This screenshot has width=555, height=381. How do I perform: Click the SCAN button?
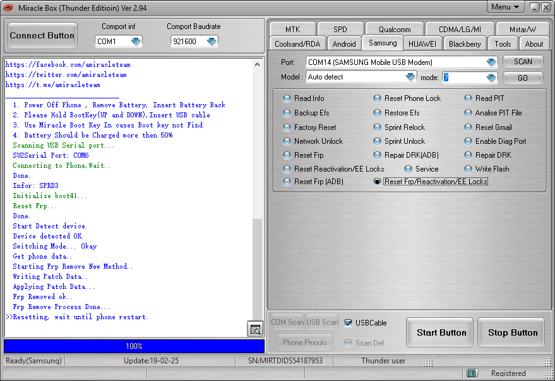point(523,62)
